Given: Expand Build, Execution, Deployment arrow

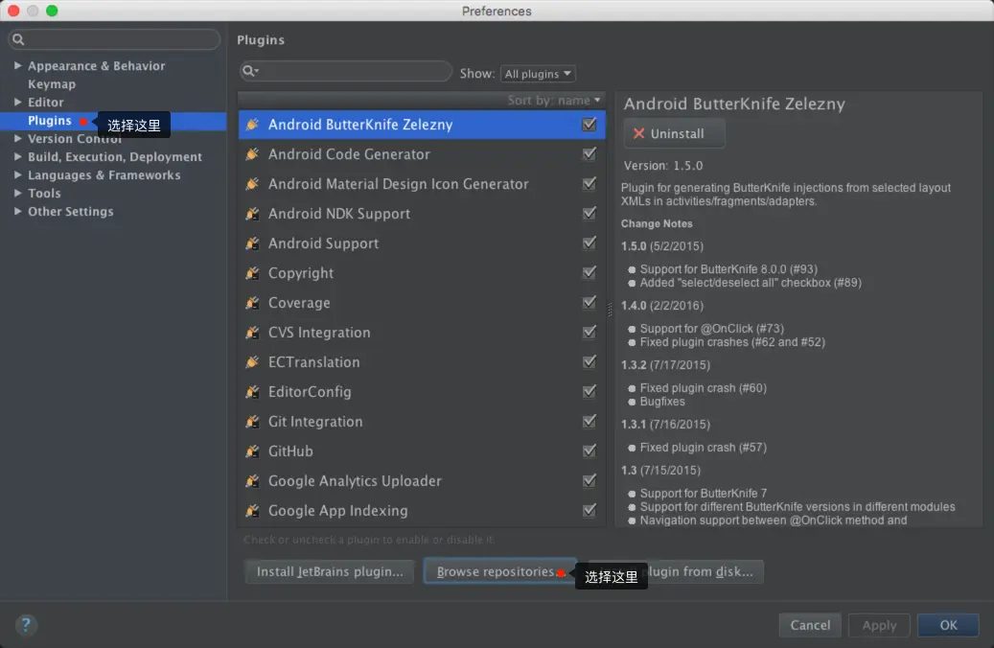Looking at the screenshot, I should tap(18, 156).
